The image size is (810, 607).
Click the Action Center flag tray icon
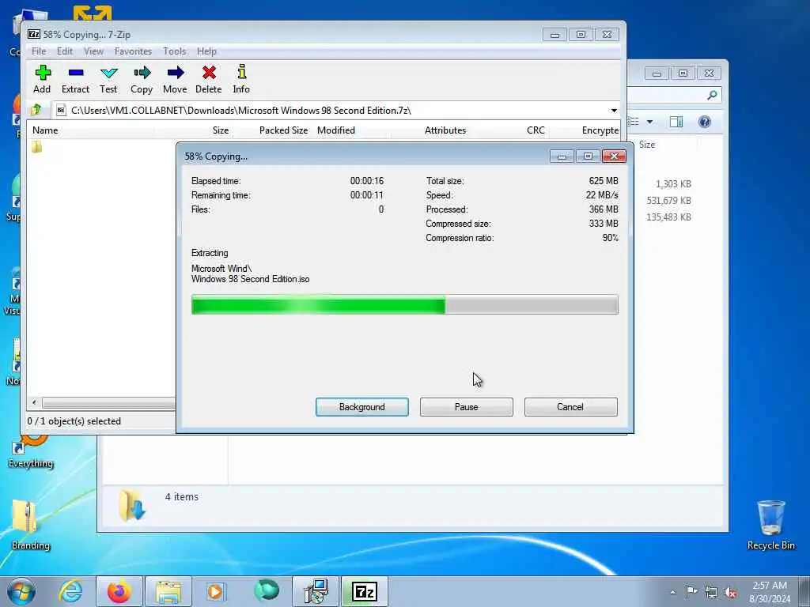(691, 591)
